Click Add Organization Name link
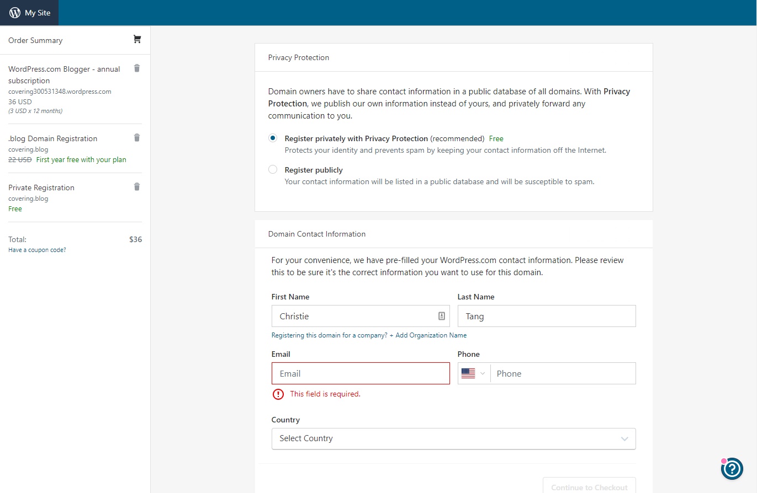The height and width of the screenshot is (493, 757). [428, 335]
